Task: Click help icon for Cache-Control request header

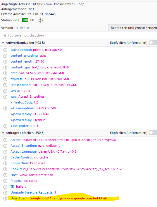Action: pos(5,158)
